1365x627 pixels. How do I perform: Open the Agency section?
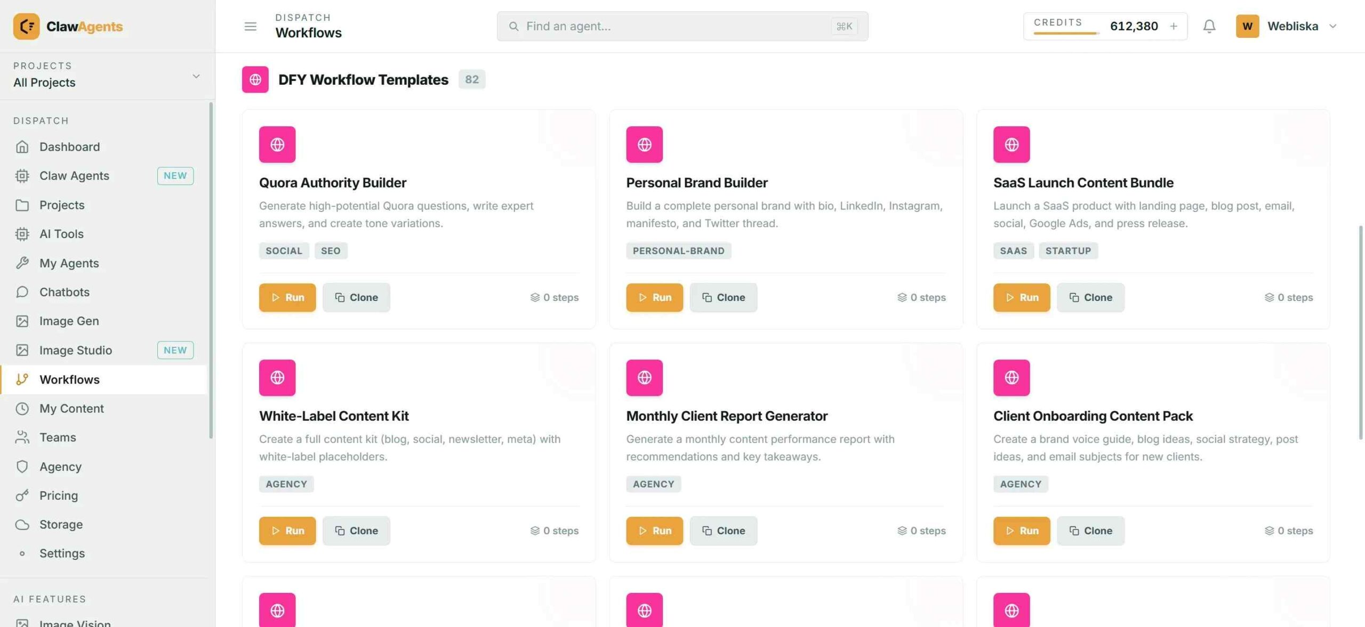[x=104, y=467]
